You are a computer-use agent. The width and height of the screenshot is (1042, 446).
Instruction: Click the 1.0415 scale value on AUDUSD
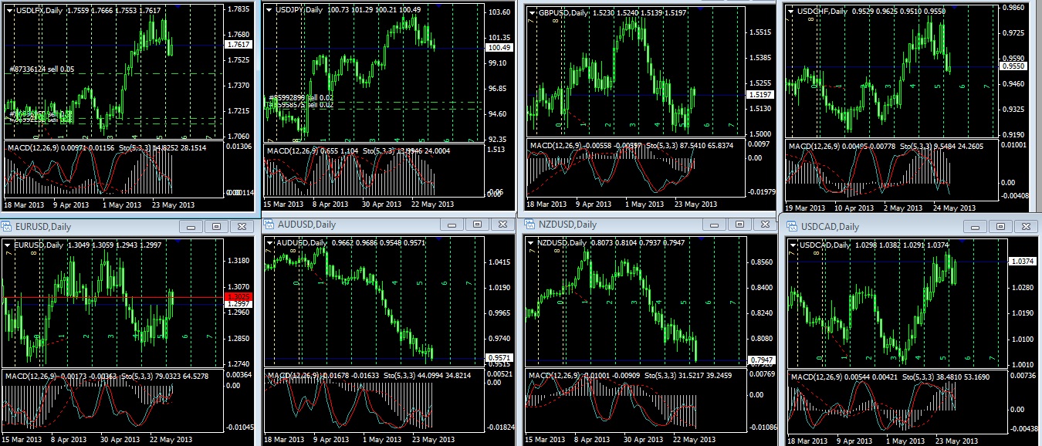(500, 262)
